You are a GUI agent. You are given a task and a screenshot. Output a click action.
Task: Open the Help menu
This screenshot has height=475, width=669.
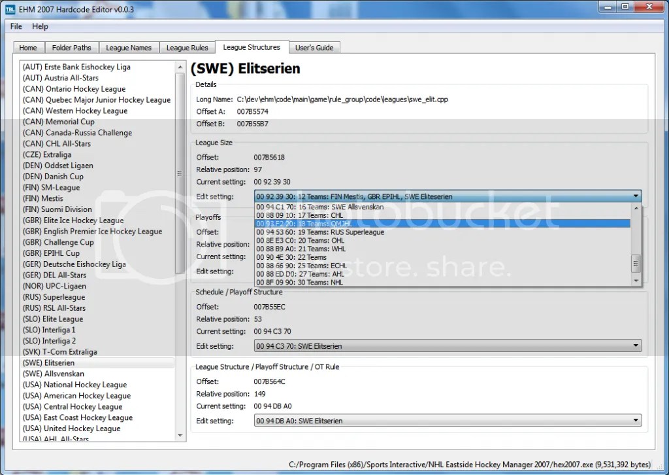[x=40, y=26]
